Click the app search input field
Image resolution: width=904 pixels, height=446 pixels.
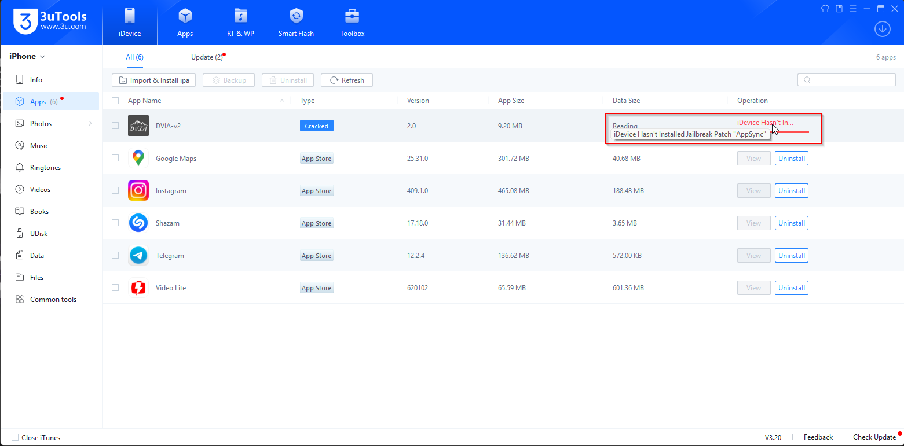click(x=847, y=80)
